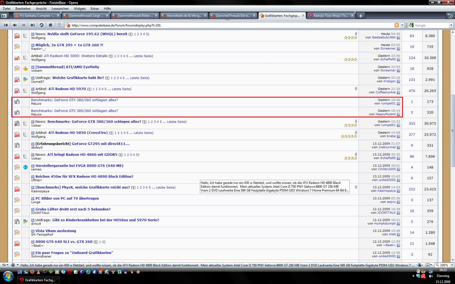Open the Lesezeichen menu
The image size is (455, 284).
[x=60, y=9]
